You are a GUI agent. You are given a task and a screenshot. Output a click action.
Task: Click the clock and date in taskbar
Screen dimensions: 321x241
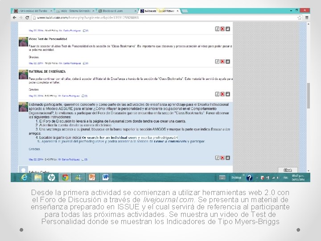(x=298, y=178)
